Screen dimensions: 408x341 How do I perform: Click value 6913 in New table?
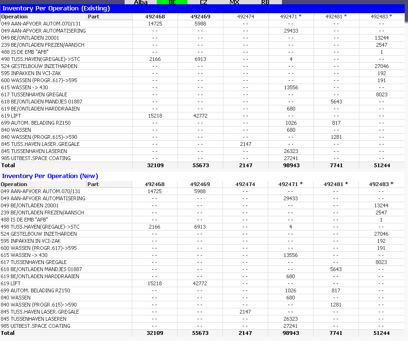tap(200, 227)
